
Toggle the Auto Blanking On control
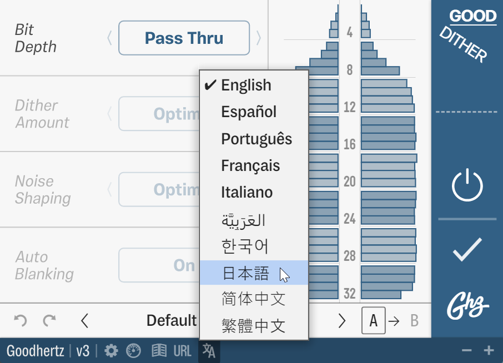pyautogui.click(x=159, y=265)
